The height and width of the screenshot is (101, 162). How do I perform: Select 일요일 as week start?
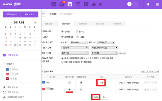[62, 31]
